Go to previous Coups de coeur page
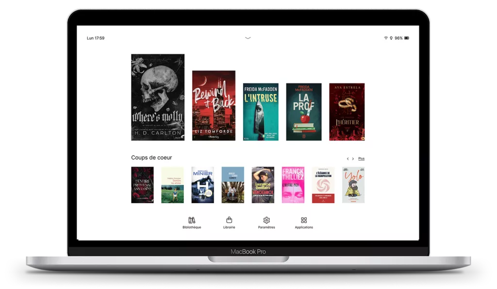The width and height of the screenshot is (497, 289). coord(348,159)
